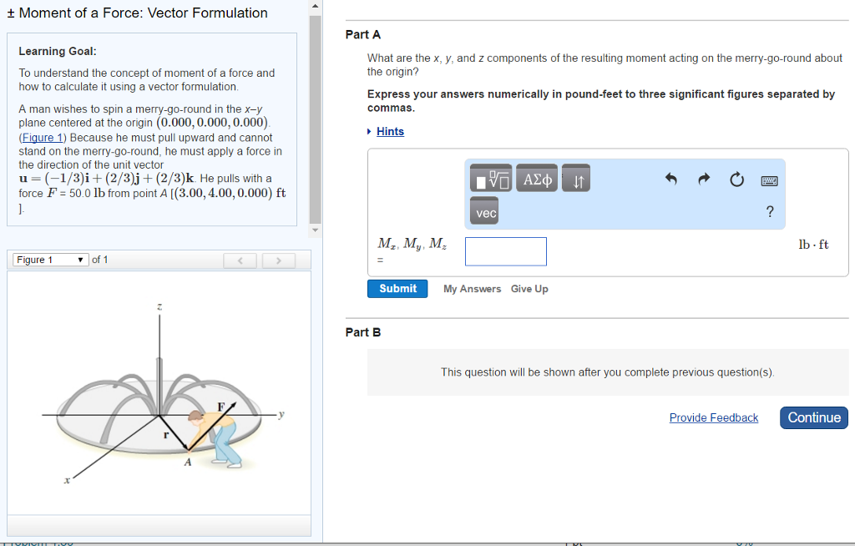
Task: Click the unit conversion up-down arrows icon
Action: pyautogui.click(x=575, y=179)
